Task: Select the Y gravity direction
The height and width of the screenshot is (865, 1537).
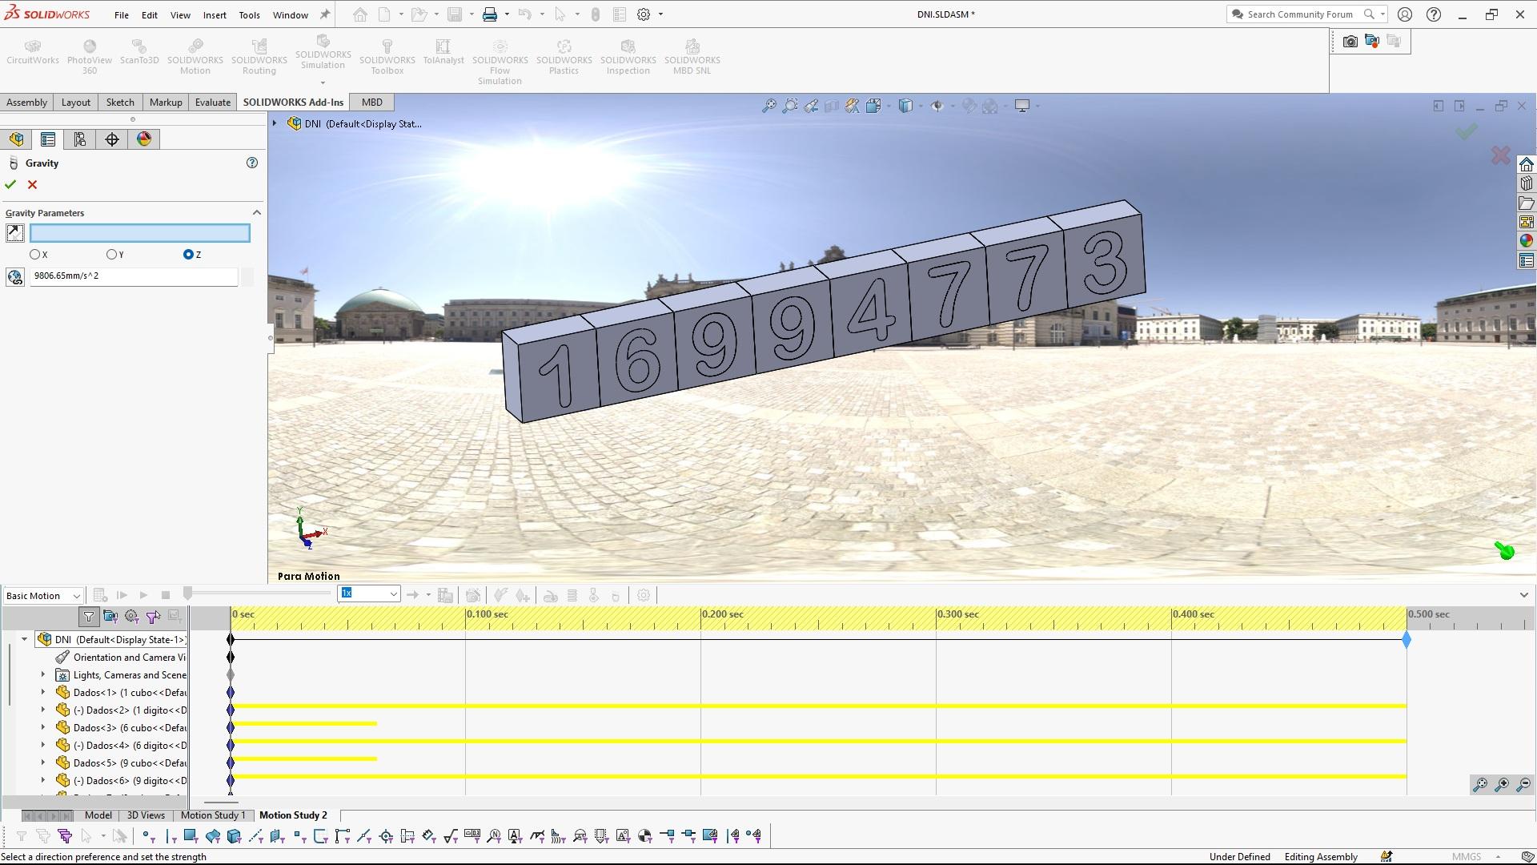Action: (111, 255)
